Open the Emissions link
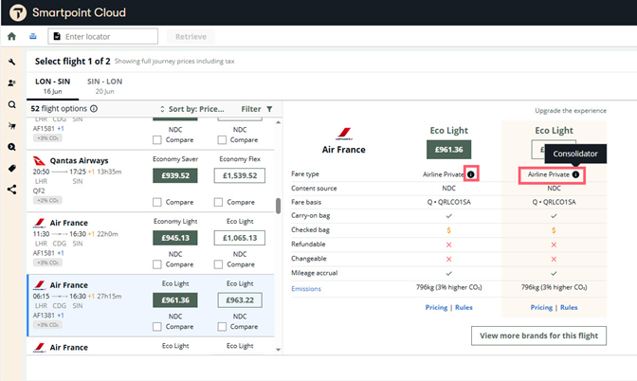 pyautogui.click(x=306, y=289)
